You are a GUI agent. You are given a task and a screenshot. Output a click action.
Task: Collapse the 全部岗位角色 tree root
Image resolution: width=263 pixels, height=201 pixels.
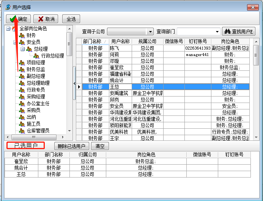(x=8, y=28)
